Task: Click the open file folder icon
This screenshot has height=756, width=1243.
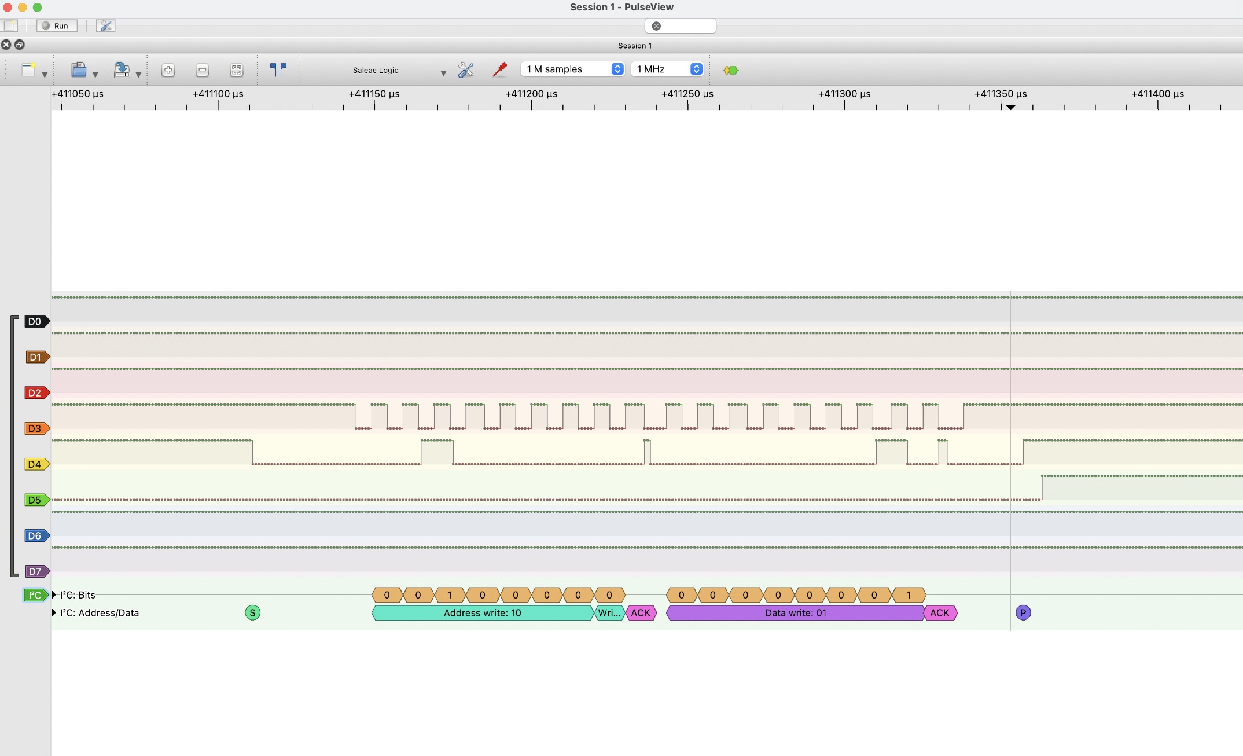Action: [79, 70]
